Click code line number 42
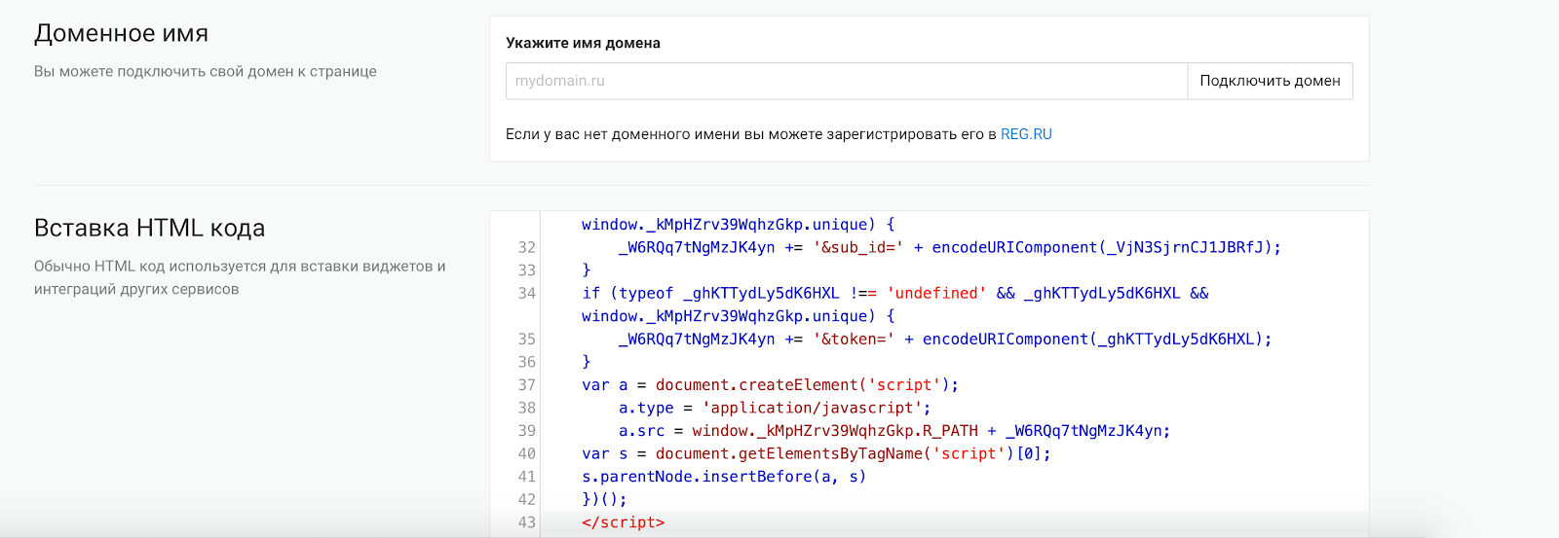This screenshot has width=1559, height=538. (527, 499)
